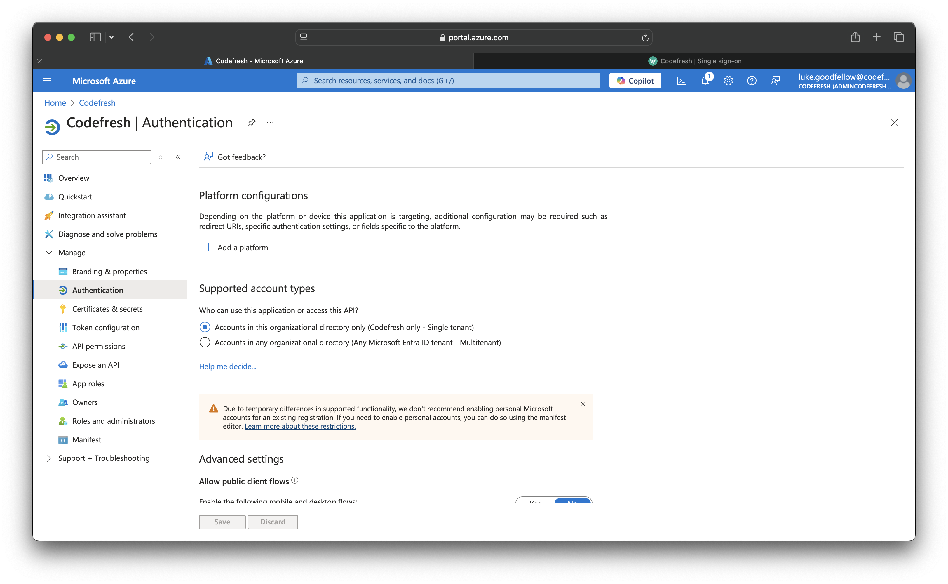The image size is (948, 584).
Task: Click Add a platform
Action: 236,248
